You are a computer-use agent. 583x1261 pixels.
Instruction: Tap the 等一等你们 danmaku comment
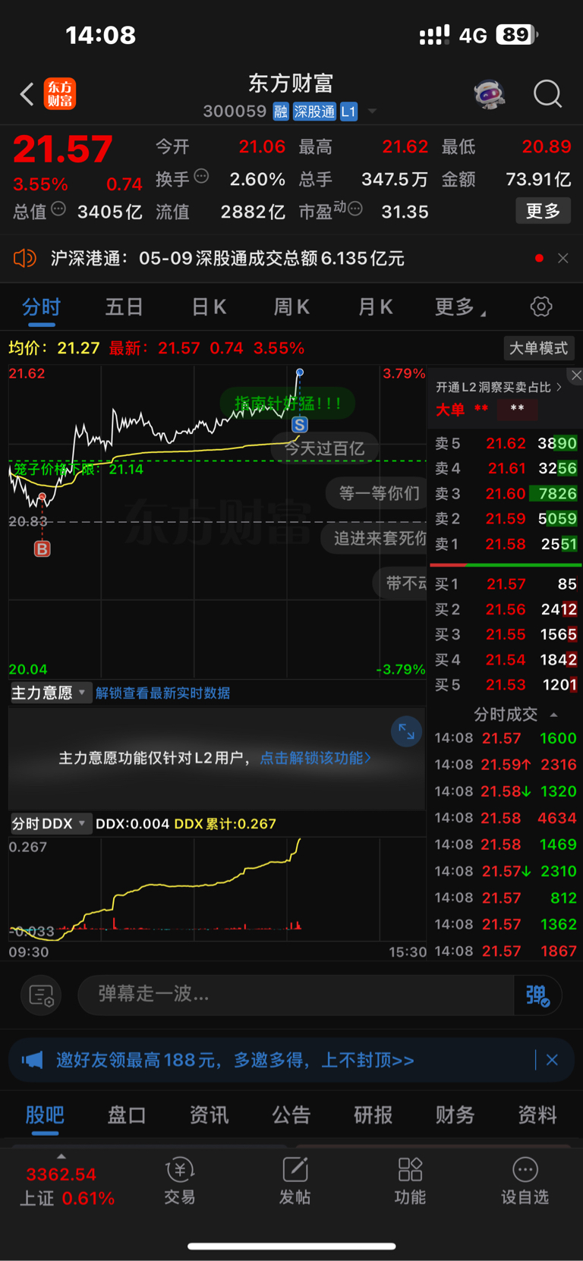pos(377,493)
